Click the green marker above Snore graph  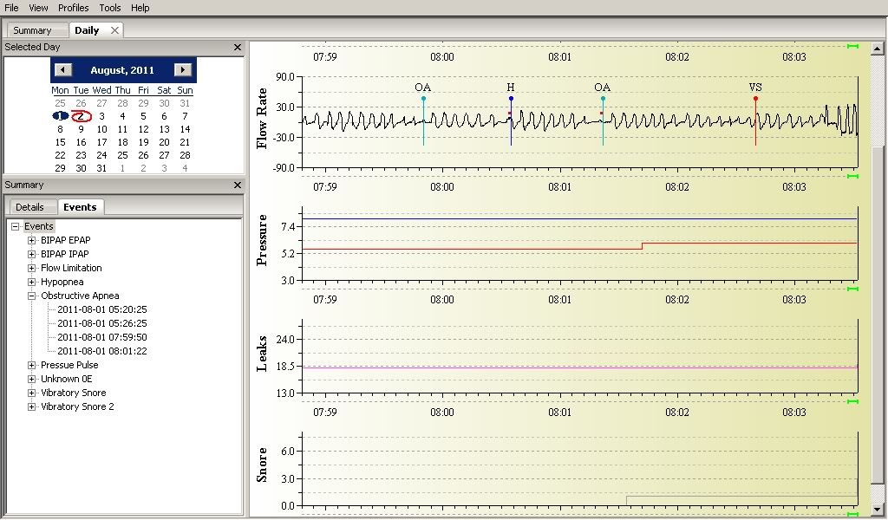click(x=852, y=402)
